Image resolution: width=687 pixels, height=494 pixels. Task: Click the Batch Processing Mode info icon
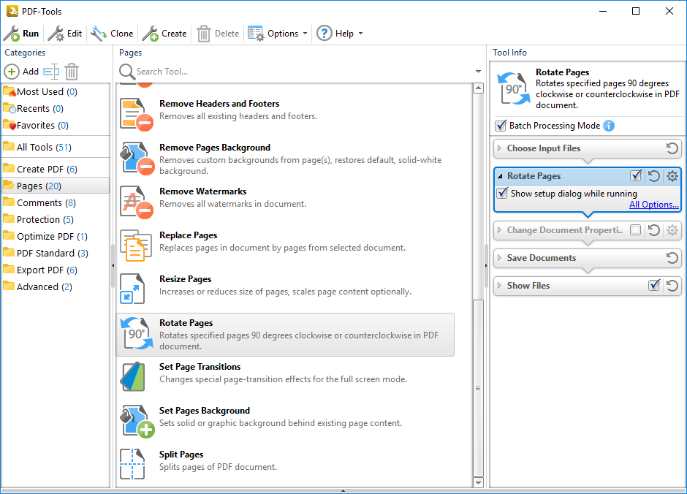coord(609,126)
